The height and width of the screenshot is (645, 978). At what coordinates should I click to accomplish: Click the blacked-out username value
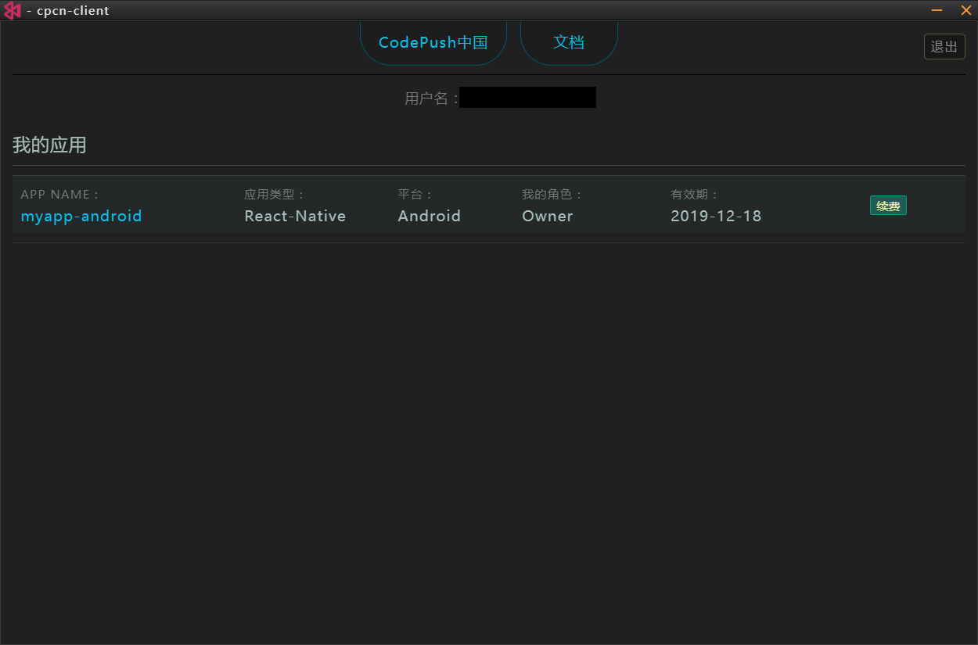(x=527, y=98)
